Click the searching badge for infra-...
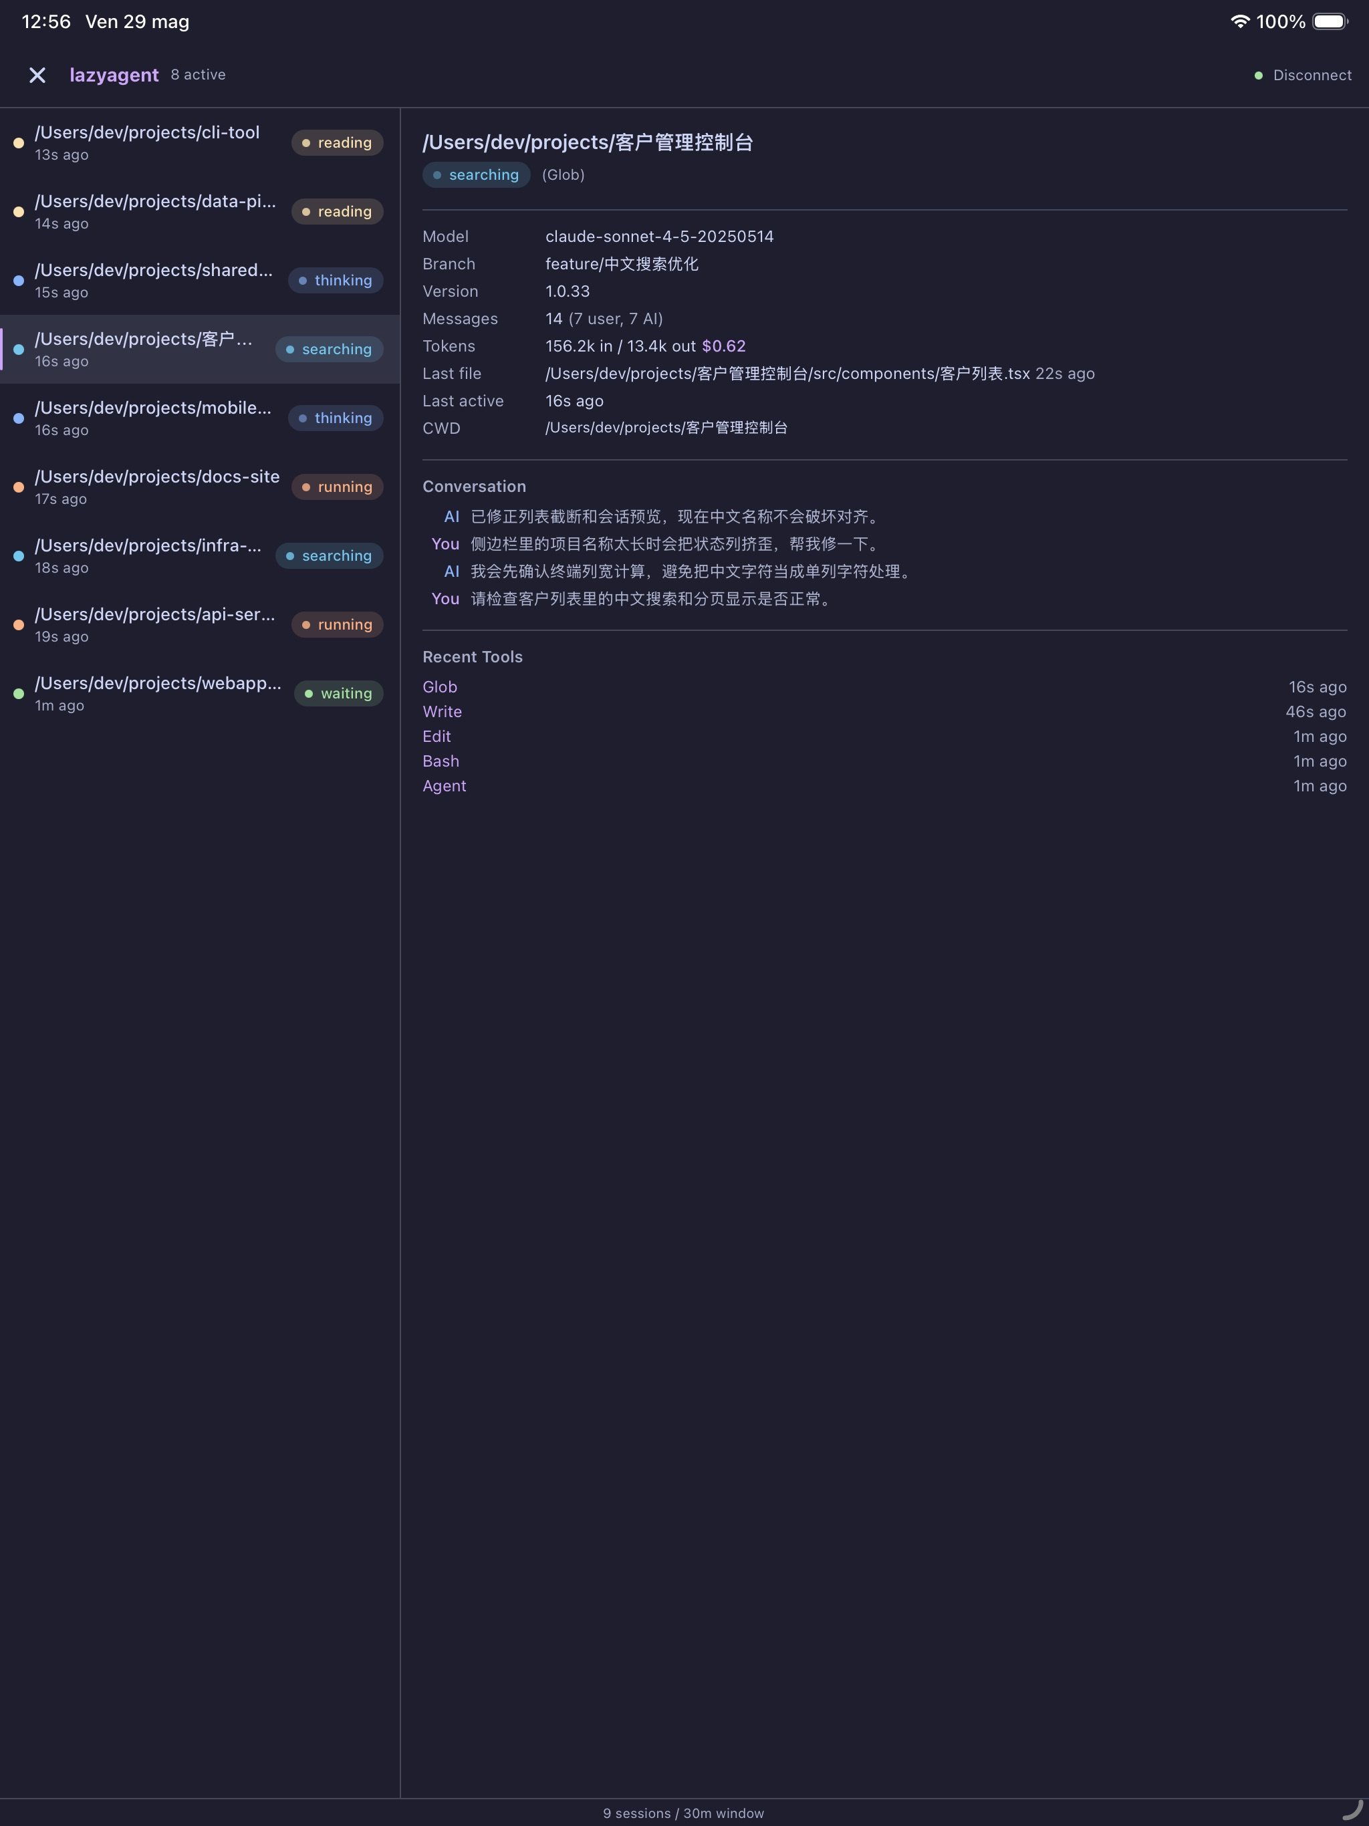This screenshot has height=1826, width=1369. point(329,555)
